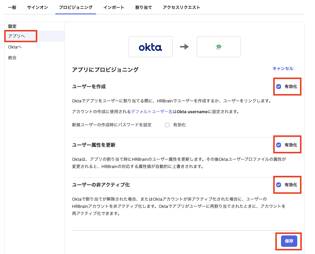Click the Okta logo box
Image resolution: width=315 pixels, height=254 pixels.
(x=150, y=47)
